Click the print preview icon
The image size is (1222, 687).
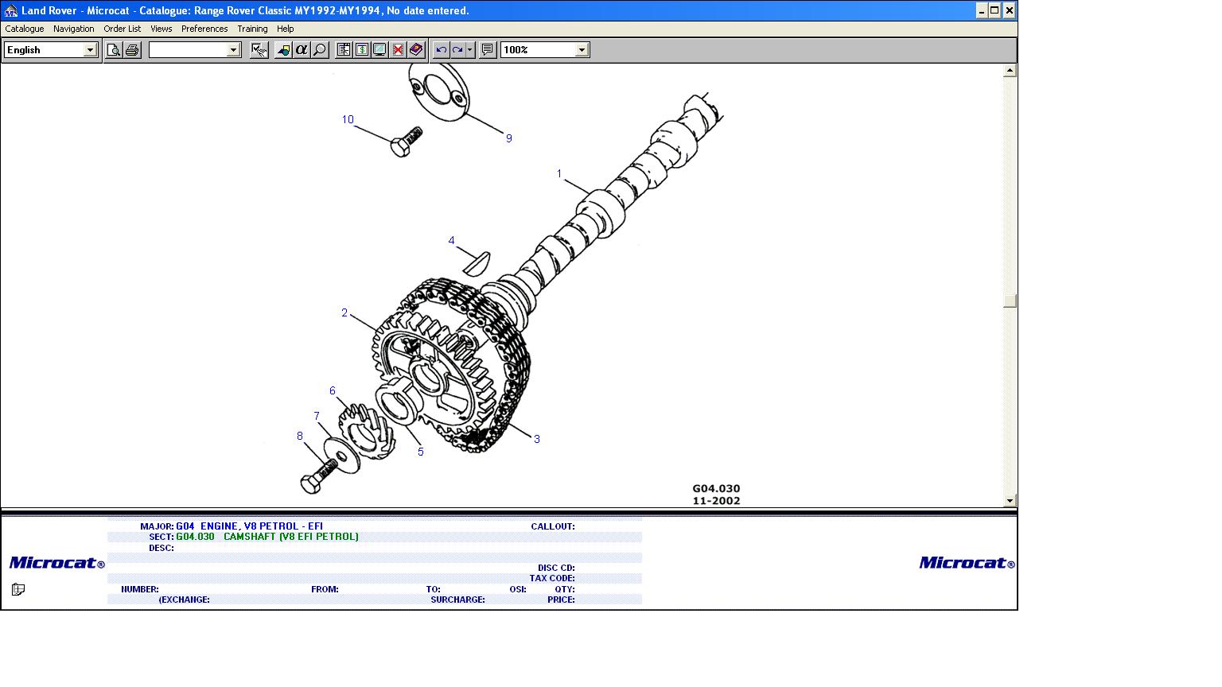[114, 50]
